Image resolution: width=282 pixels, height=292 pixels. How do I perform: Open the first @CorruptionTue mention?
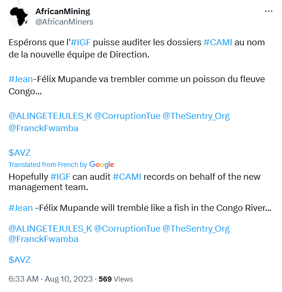pos(127,116)
